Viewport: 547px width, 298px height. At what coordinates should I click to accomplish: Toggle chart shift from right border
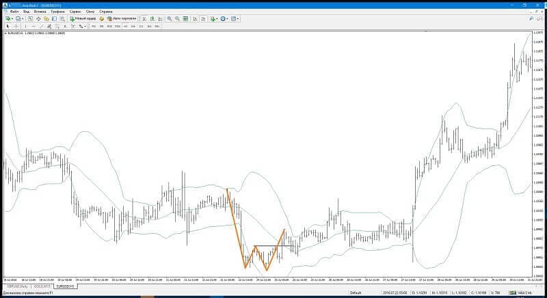(x=202, y=18)
